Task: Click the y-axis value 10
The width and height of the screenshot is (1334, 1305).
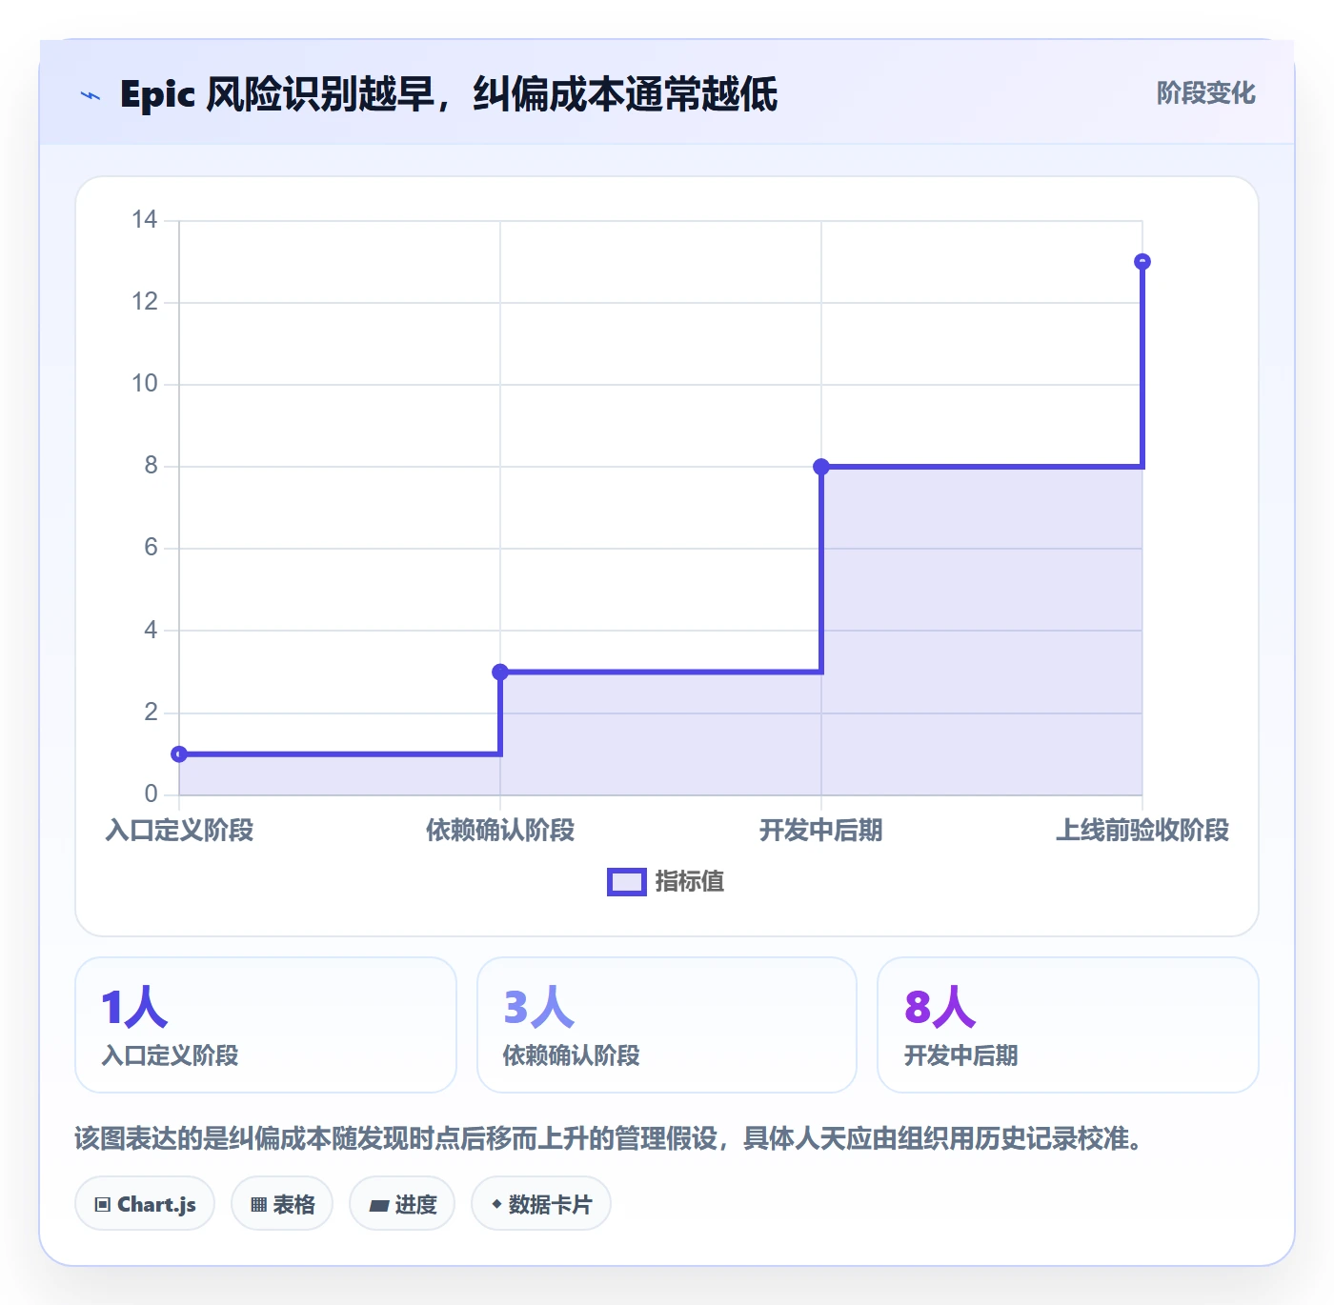Action: 145,384
